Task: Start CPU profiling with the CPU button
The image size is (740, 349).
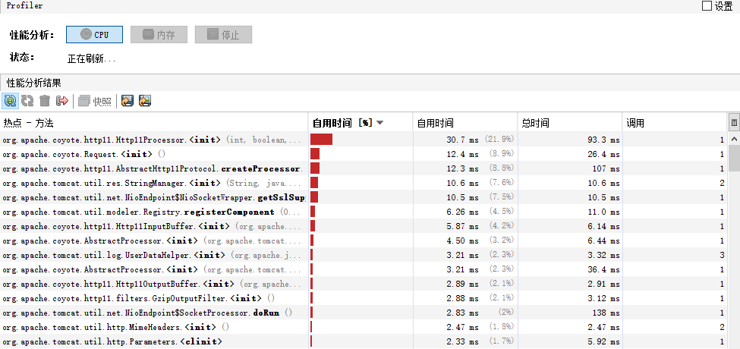Action: pos(94,35)
